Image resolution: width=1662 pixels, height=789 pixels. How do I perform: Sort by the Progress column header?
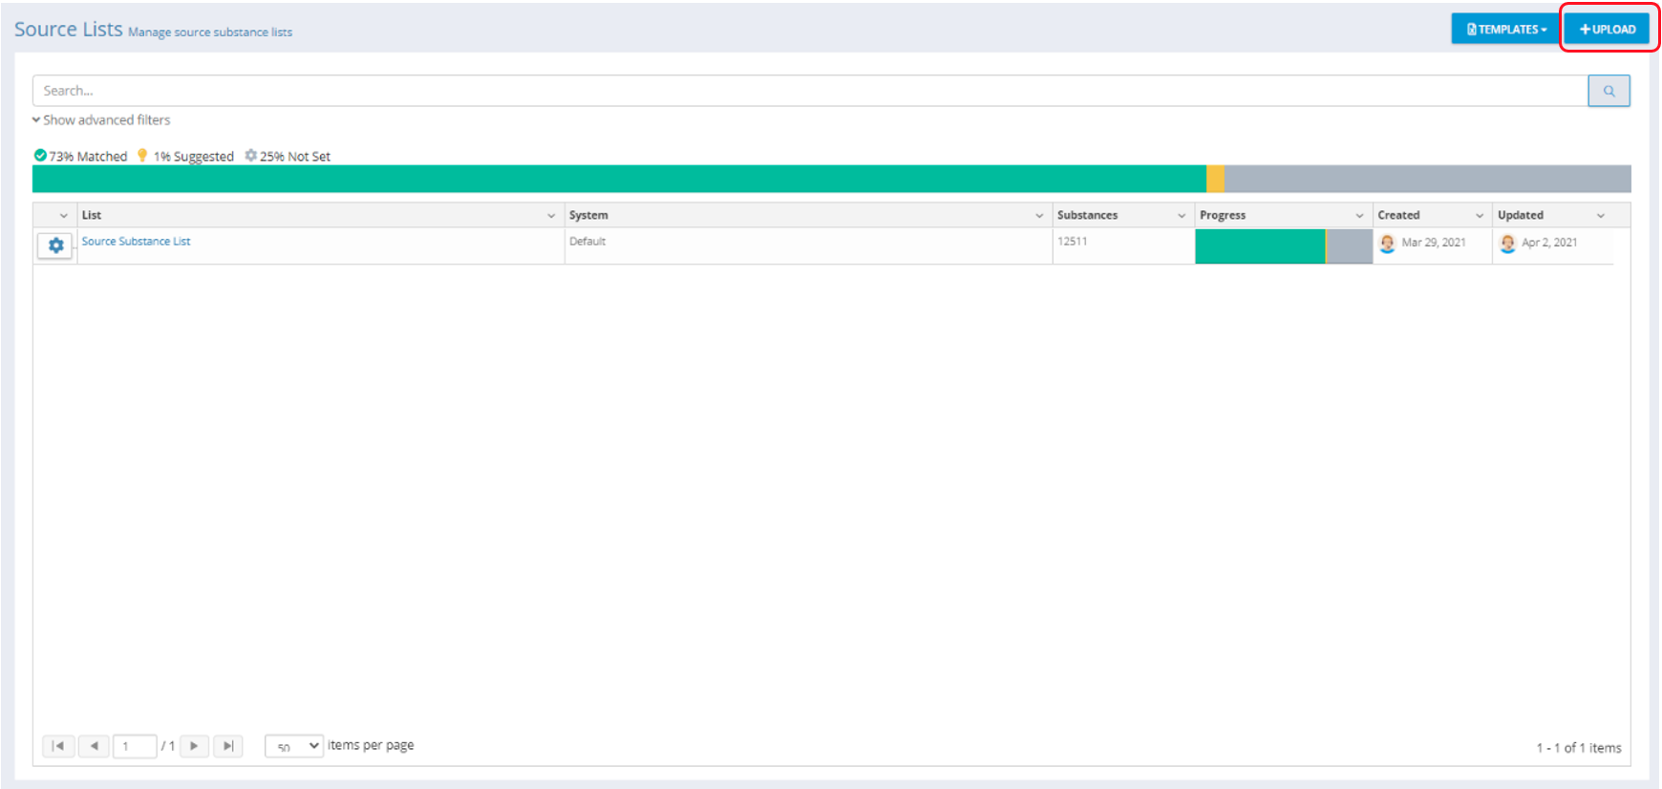1223,216
